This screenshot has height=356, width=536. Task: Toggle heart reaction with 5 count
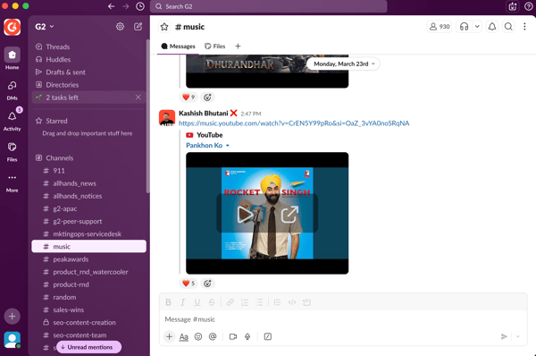click(x=188, y=284)
